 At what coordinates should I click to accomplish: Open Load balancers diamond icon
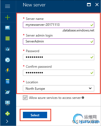(x=8, y=113)
